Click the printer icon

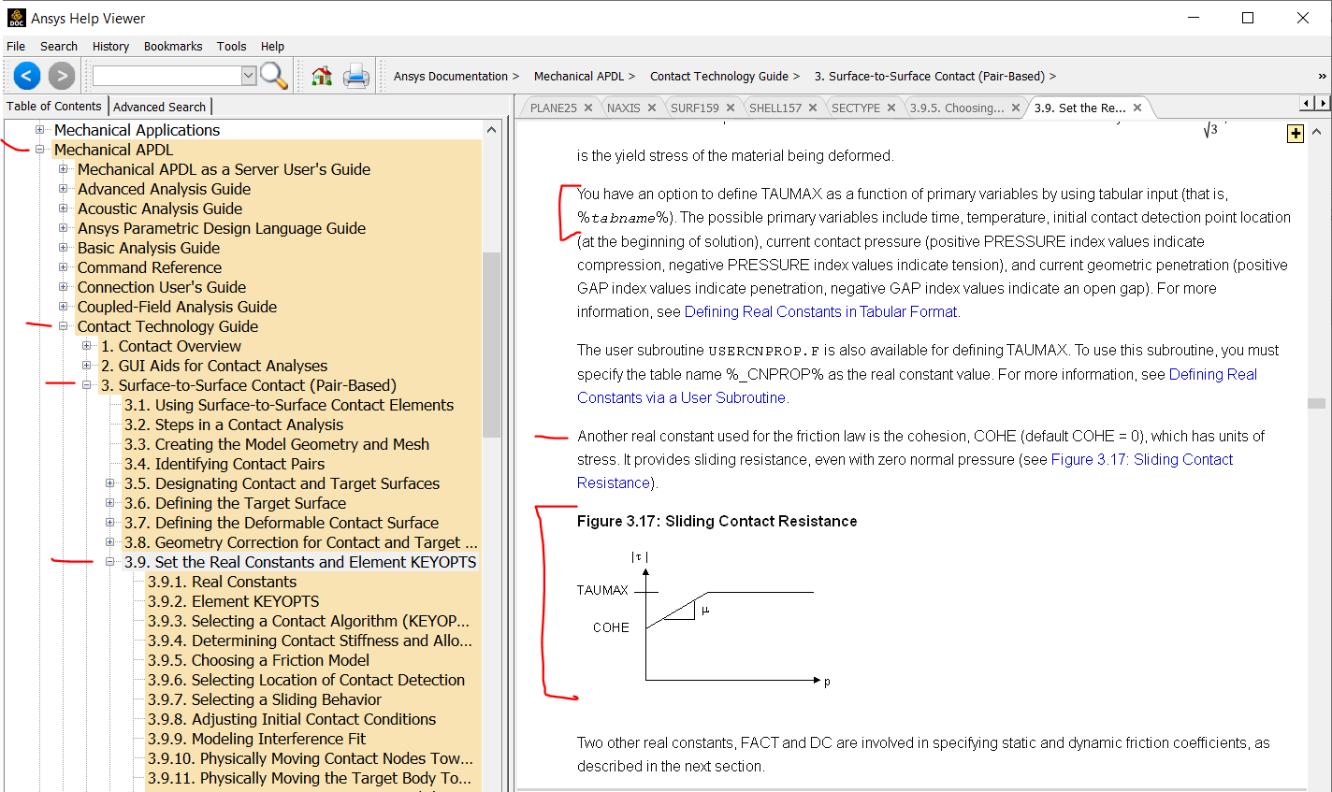click(356, 76)
